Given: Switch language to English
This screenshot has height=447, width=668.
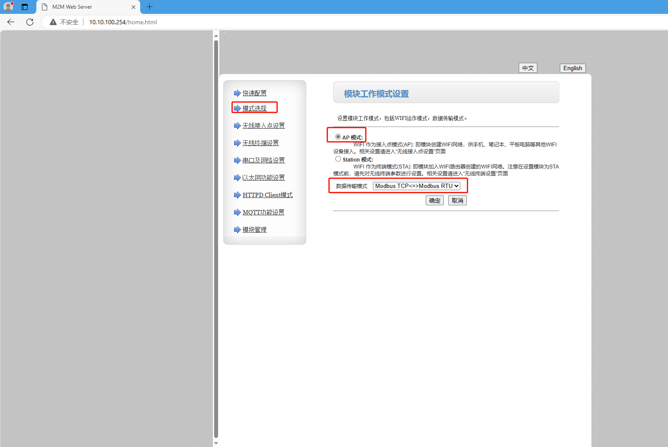Looking at the screenshot, I should [572, 68].
